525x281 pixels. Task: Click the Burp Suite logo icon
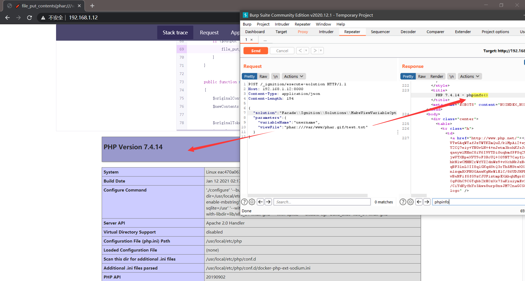point(246,15)
